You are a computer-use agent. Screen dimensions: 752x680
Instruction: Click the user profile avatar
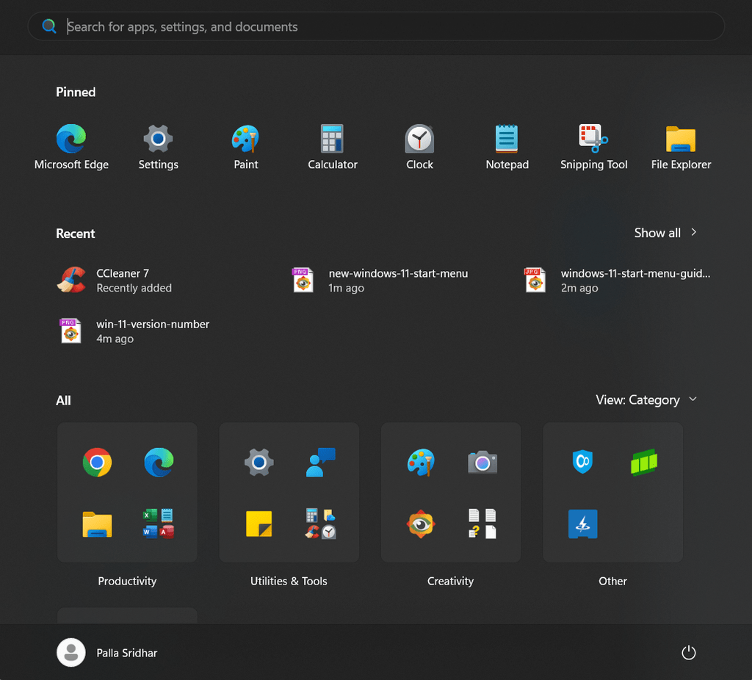(71, 653)
